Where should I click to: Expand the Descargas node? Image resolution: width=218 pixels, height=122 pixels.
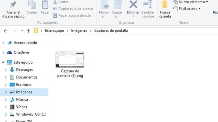[x=6, y=70]
